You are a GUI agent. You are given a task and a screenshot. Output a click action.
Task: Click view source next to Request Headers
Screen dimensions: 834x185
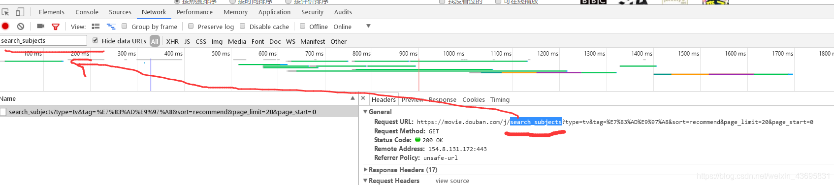452,181
